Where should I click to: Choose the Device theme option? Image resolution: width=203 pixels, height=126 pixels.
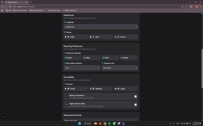click(x=126, y=37)
